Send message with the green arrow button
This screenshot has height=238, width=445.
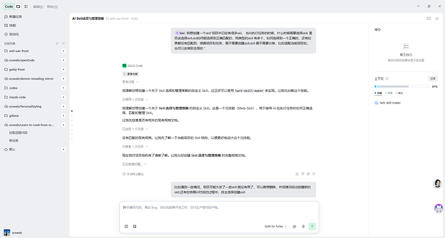[312, 226]
